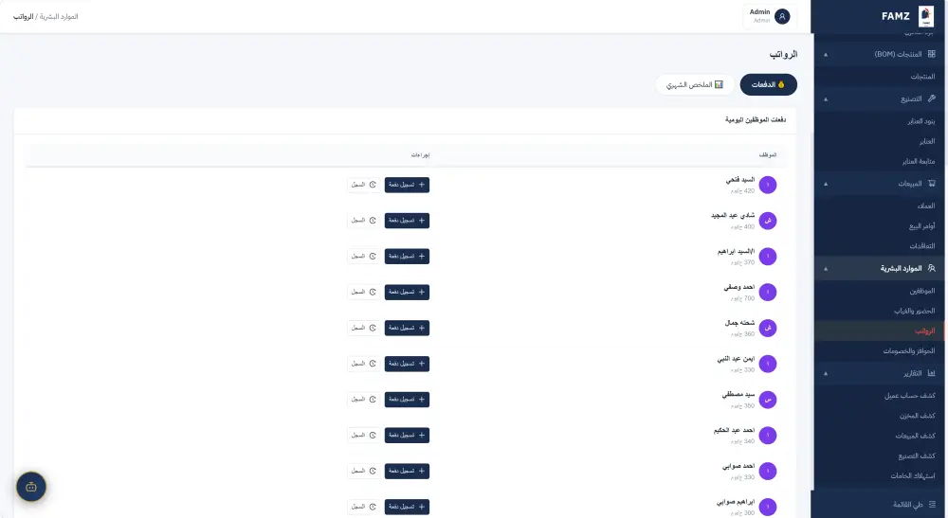Screen dimensions: 948x518
Task: Open المنتجات in the sidebar
Action: click(x=922, y=76)
